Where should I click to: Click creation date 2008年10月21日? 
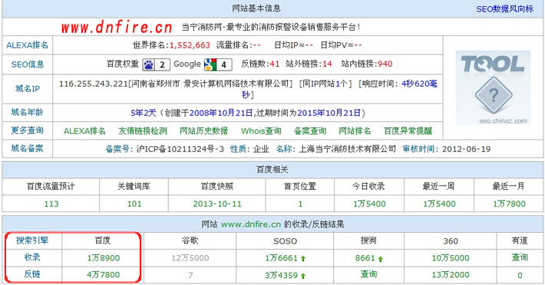221,113
